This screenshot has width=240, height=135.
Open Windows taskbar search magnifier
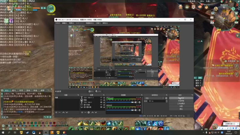pos(9,132)
